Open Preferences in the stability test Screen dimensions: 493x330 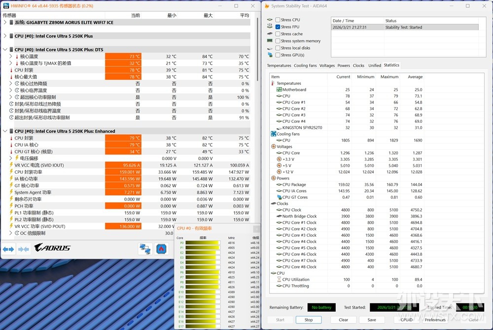tap(435, 320)
